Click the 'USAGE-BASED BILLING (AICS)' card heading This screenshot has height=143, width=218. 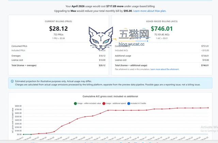tap(162, 21)
